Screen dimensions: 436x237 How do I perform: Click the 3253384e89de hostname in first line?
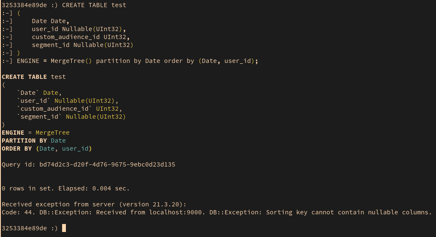click(24, 5)
